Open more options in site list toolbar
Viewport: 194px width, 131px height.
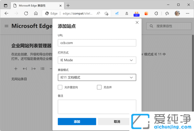point(51,69)
